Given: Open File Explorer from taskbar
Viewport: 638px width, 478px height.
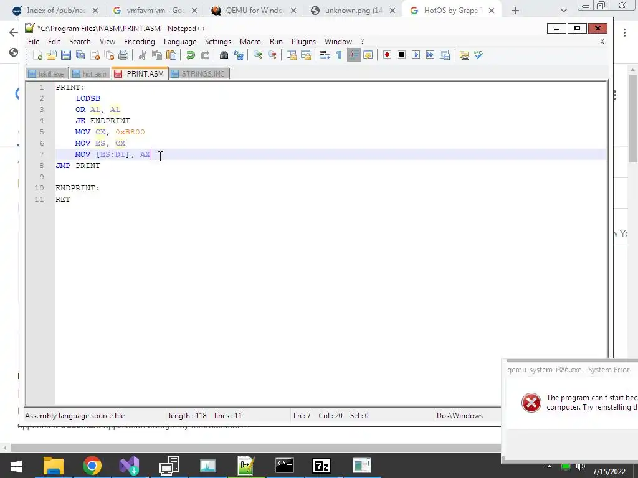Looking at the screenshot, I should pos(54,466).
